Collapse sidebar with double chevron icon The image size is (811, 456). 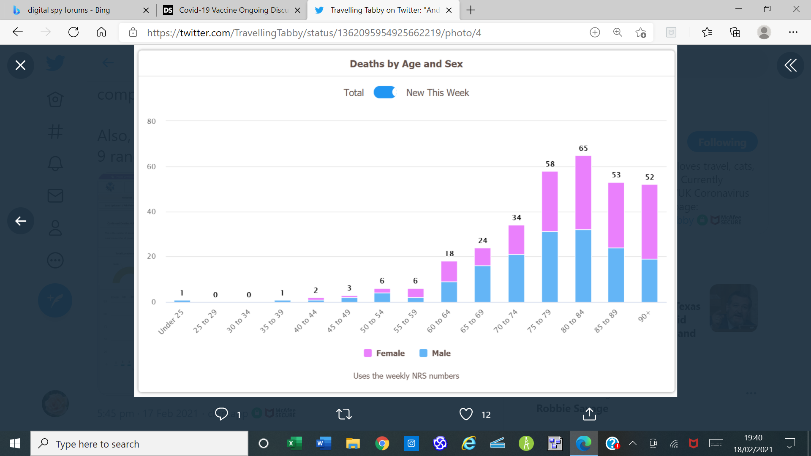point(790,65)
